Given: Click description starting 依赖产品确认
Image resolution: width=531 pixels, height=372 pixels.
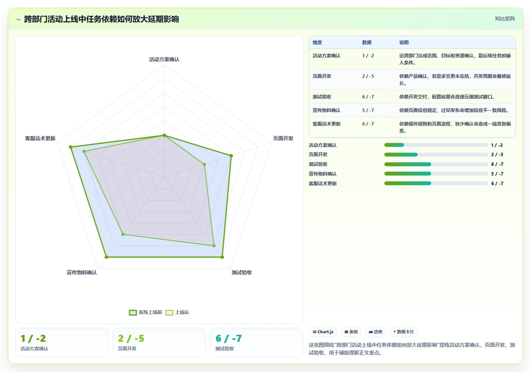Looking at the screenshot, I should click(455, 80).
